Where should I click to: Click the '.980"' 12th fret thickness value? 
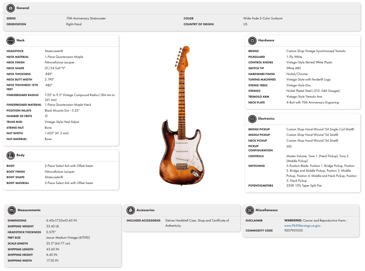pos(49,85)
